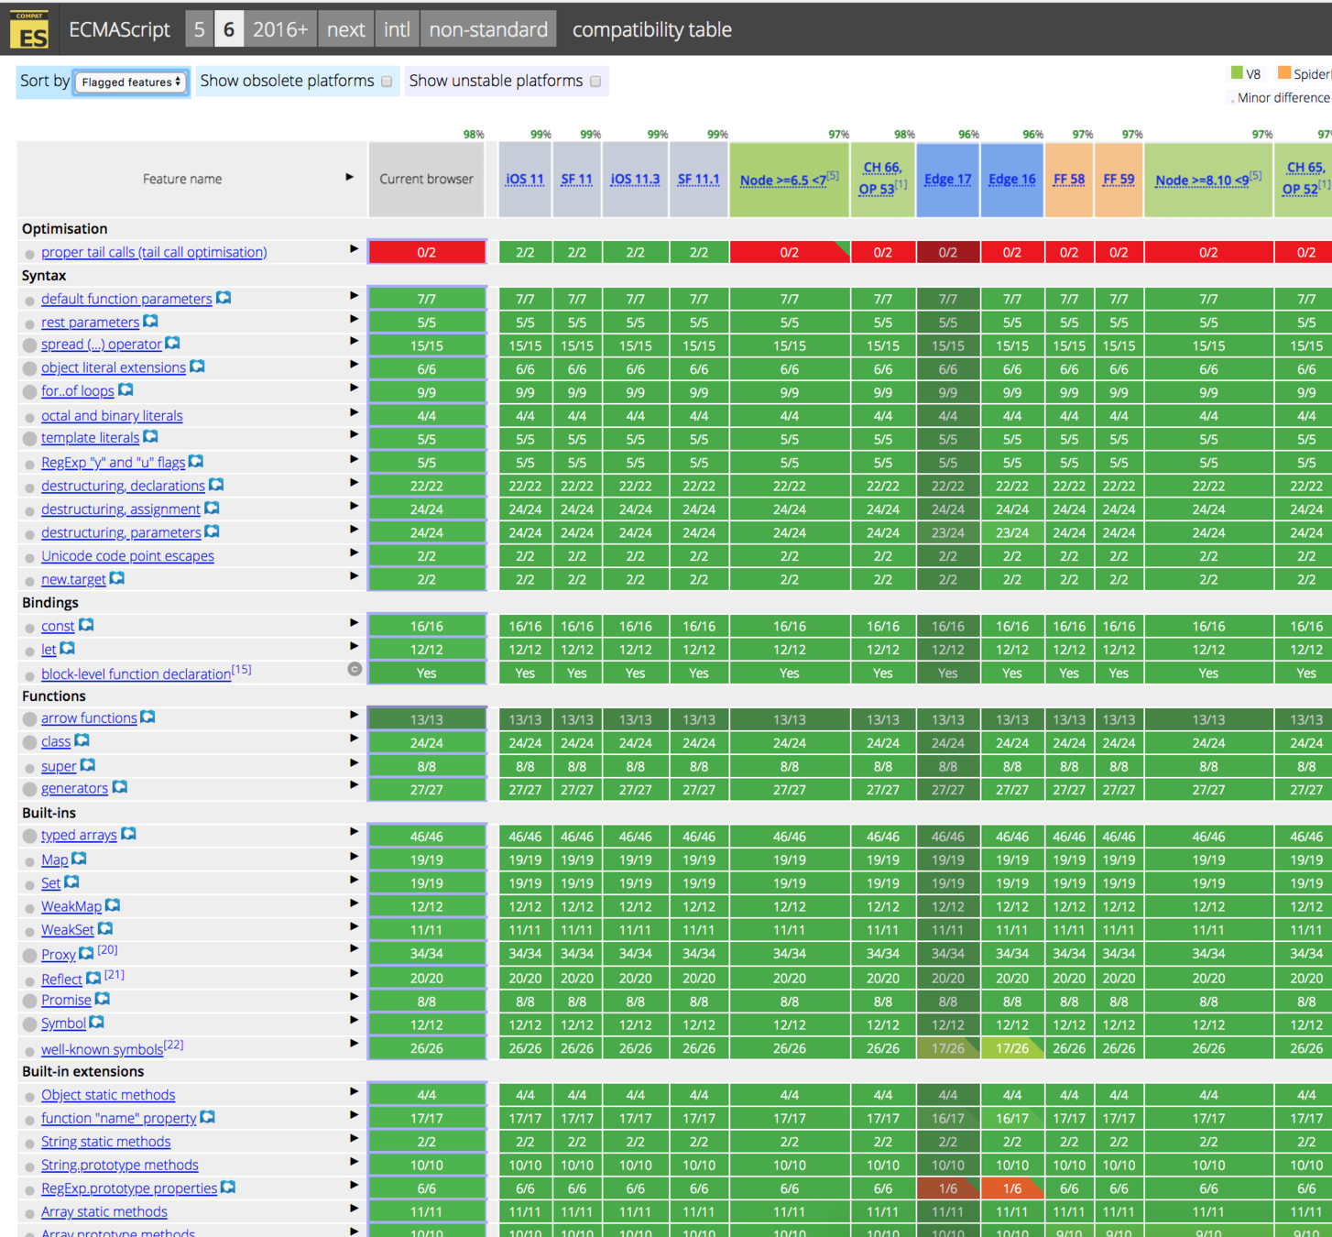Open MDN icon beside Map
The image size is (1332, 1237).
[x=79, y=858]
